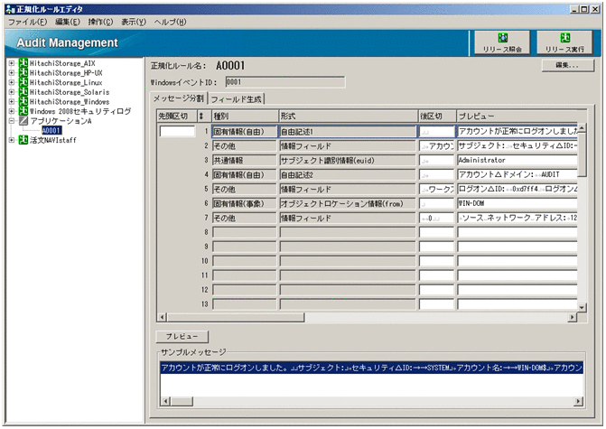Viewport: 606px width, 429px height.
Task: Expand the HitachiStorage_HP-UX tree node
Action: [11, 74]
